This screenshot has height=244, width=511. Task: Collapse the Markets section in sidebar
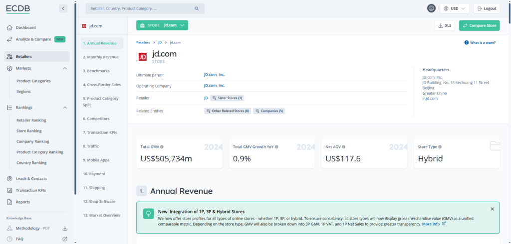[x=65, y=68]
